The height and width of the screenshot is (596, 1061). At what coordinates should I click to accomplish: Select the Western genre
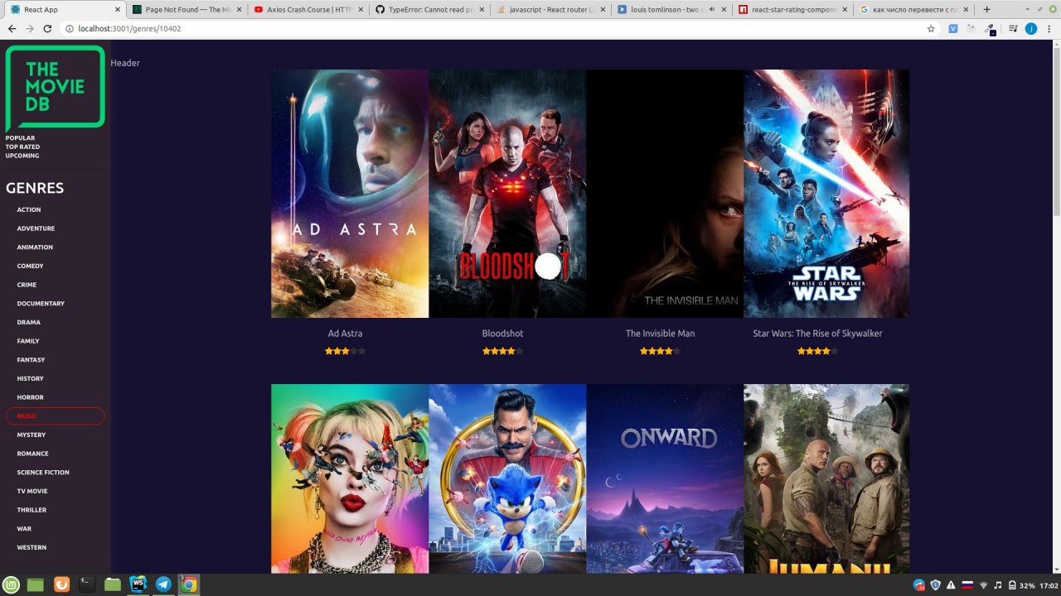pos(31,548)
